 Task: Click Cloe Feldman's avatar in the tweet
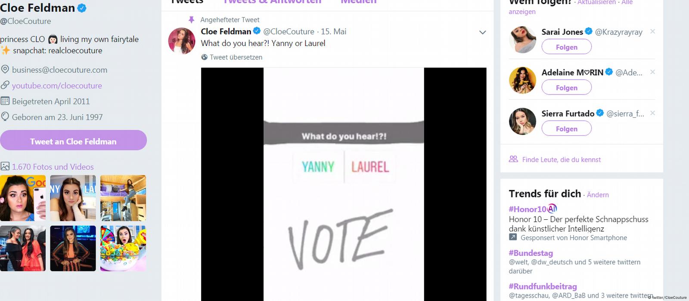pos(181,41)
